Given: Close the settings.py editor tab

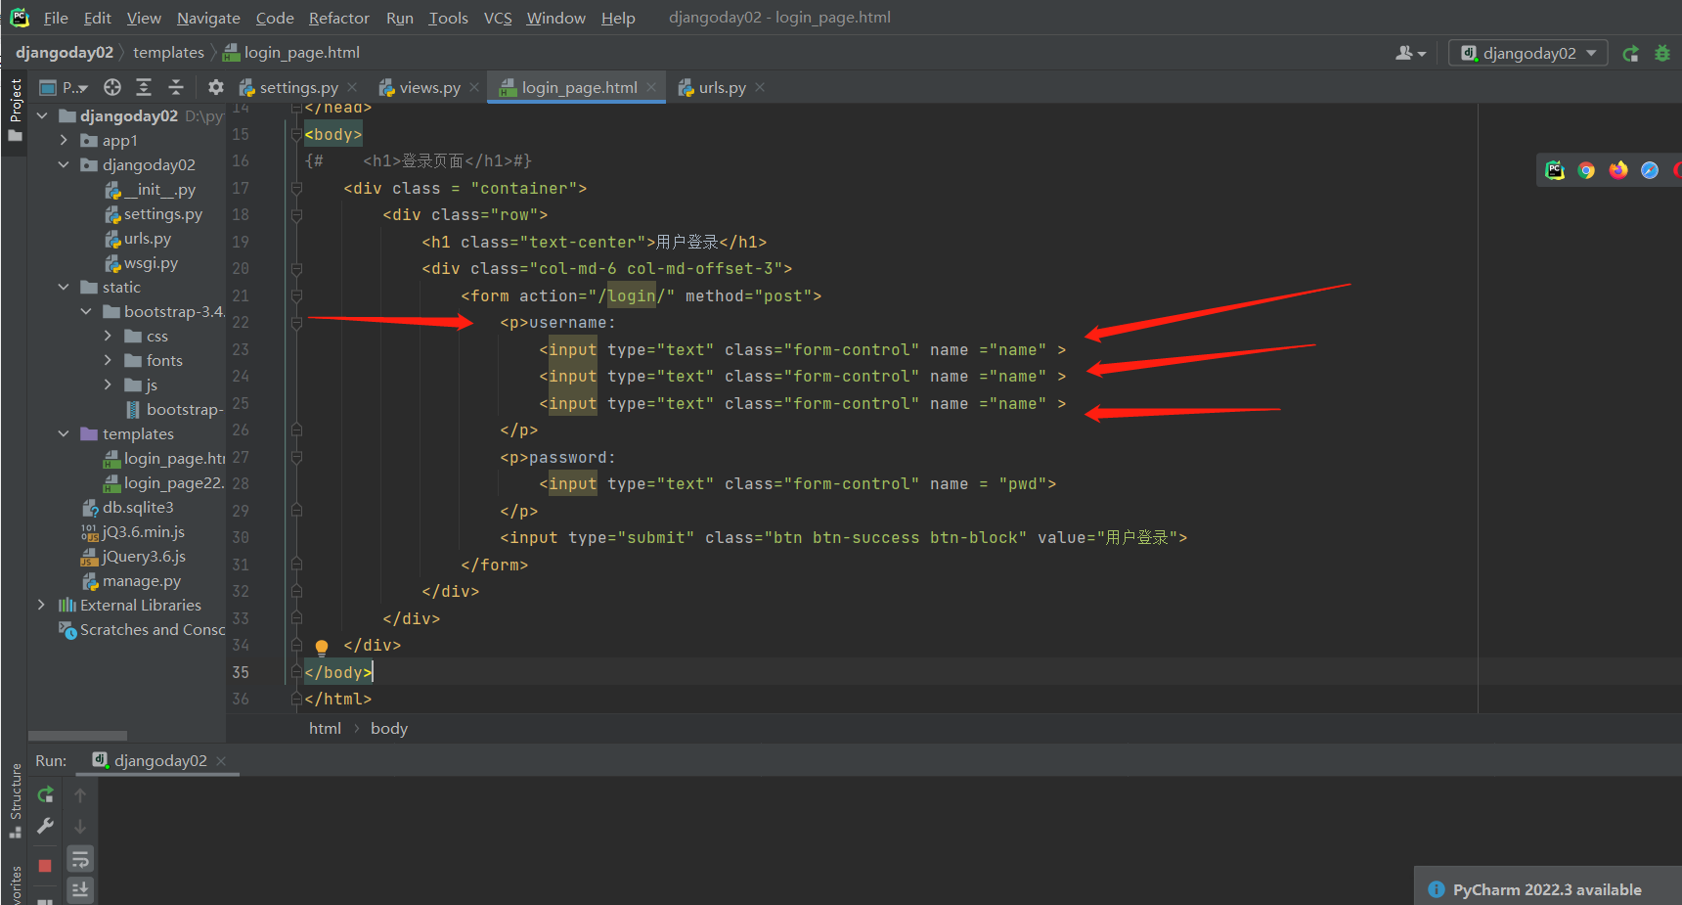Looking at the screenshot, I should click(x=353, y=87).
